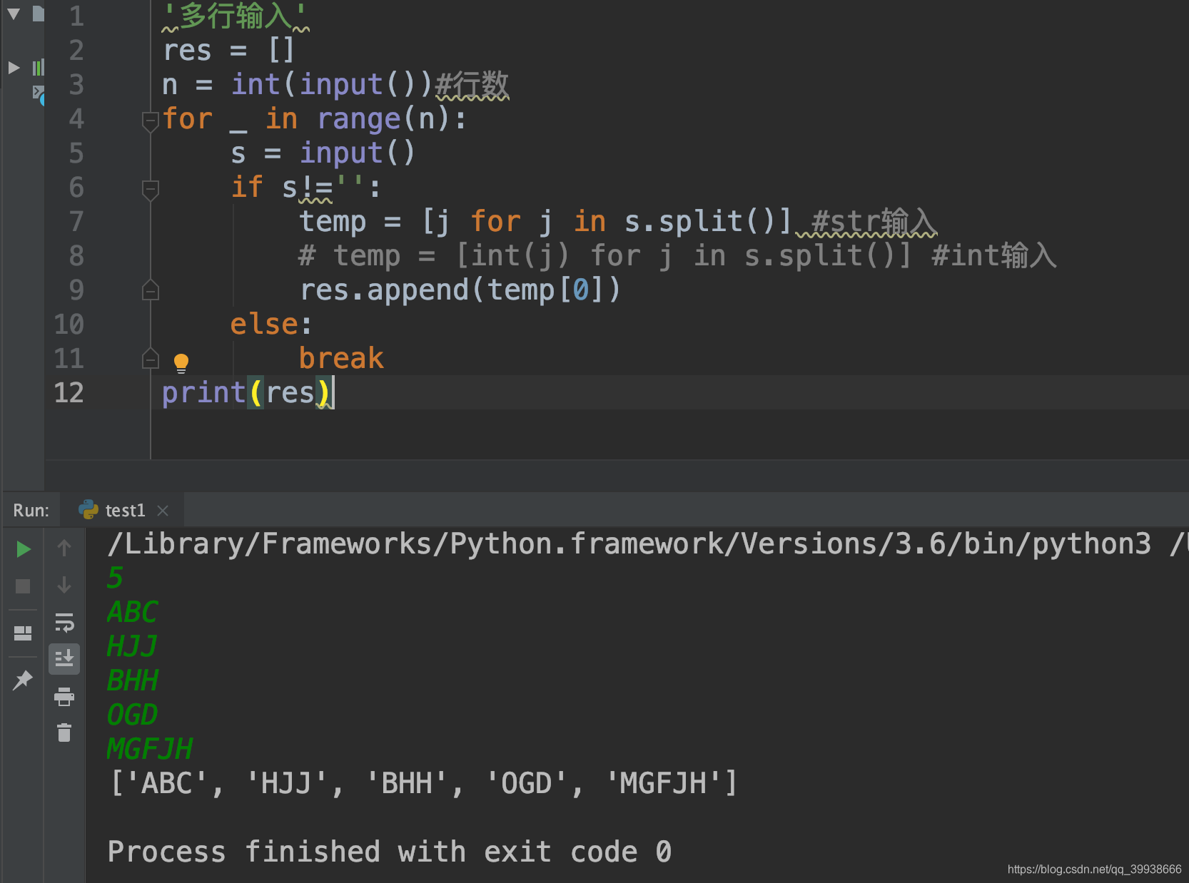Select the test1 run tab
The image size is (1189, 883).
tap(123, 510)
